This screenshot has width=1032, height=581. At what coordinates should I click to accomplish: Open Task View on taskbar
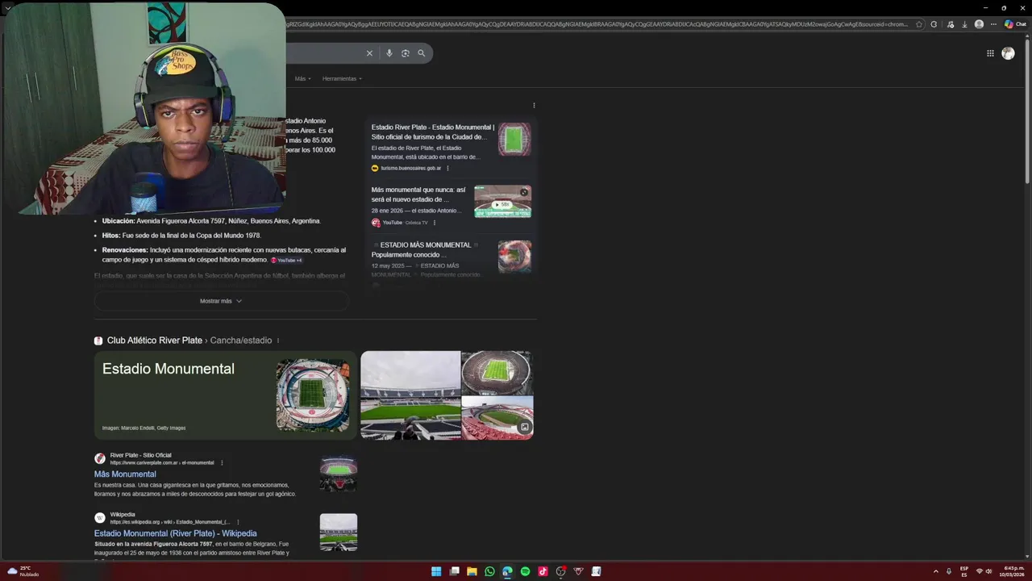[x=454, y=571]
